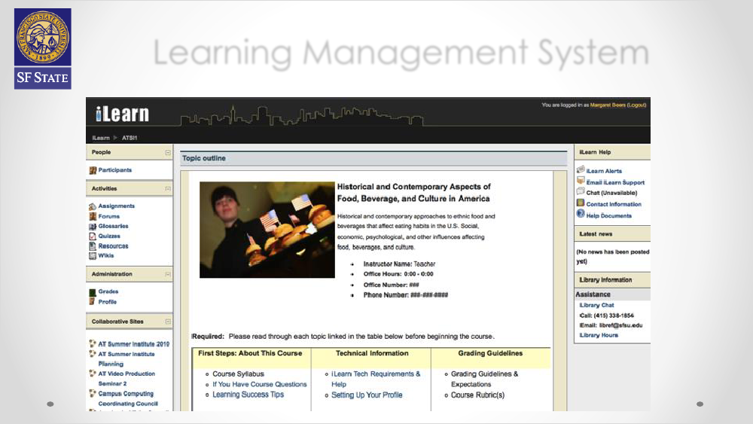
Task: Click the Topic outline heading
Action: (x=203, y=158)
